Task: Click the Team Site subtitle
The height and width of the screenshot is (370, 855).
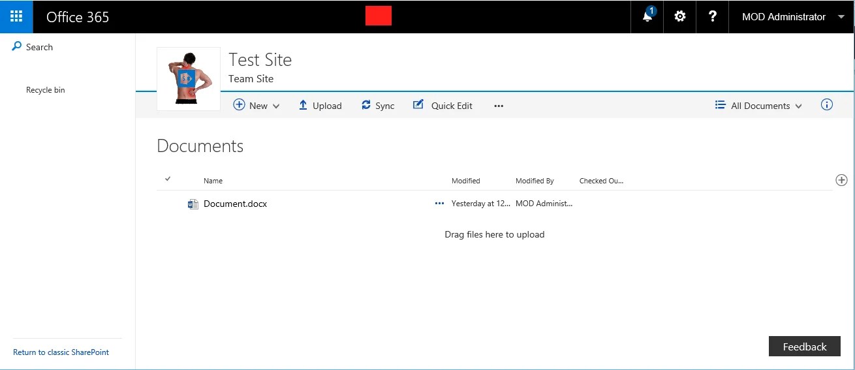Action: [251, 79]
